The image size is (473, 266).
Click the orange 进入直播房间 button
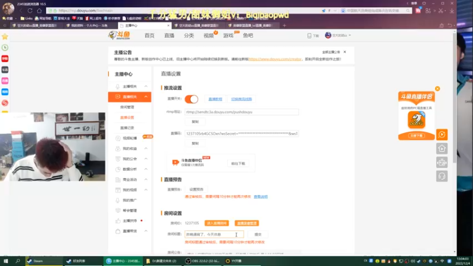coord(216,223)
